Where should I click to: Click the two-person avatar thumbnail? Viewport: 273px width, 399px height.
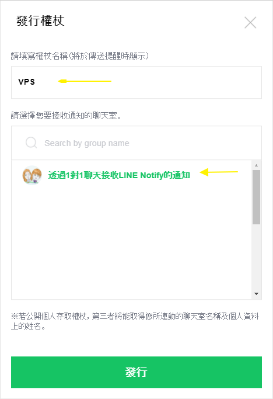coord(32,175)
